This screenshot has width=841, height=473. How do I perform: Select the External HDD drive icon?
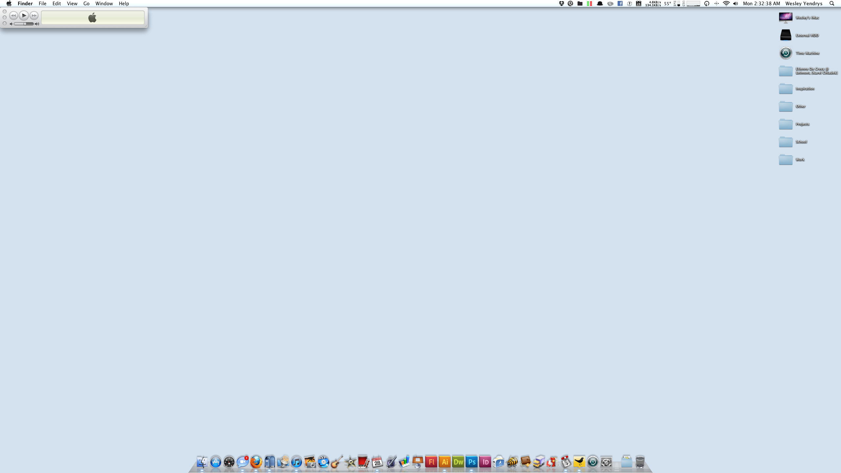(x=785, y=35)
